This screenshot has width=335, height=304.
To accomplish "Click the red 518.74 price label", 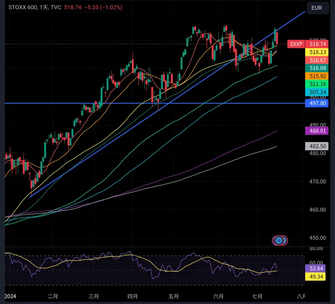I will (316, 44).
